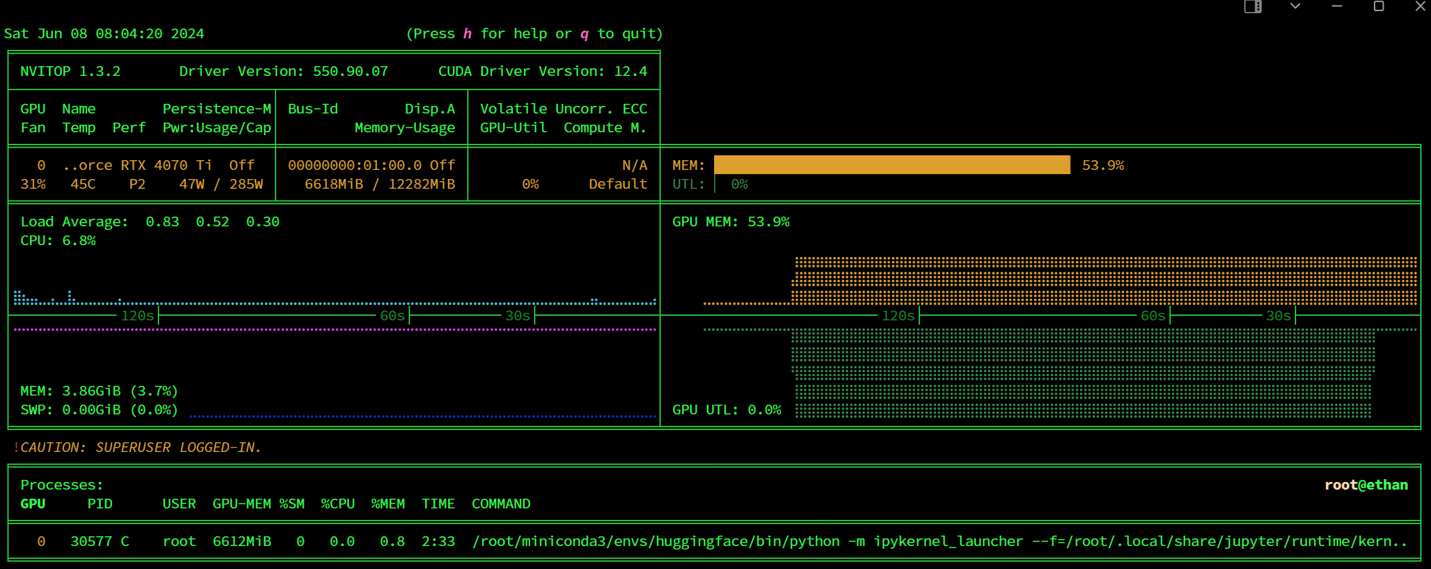Click the magenta h help key hint
The width and height of the screenshot is (1431, 569).
467,33
